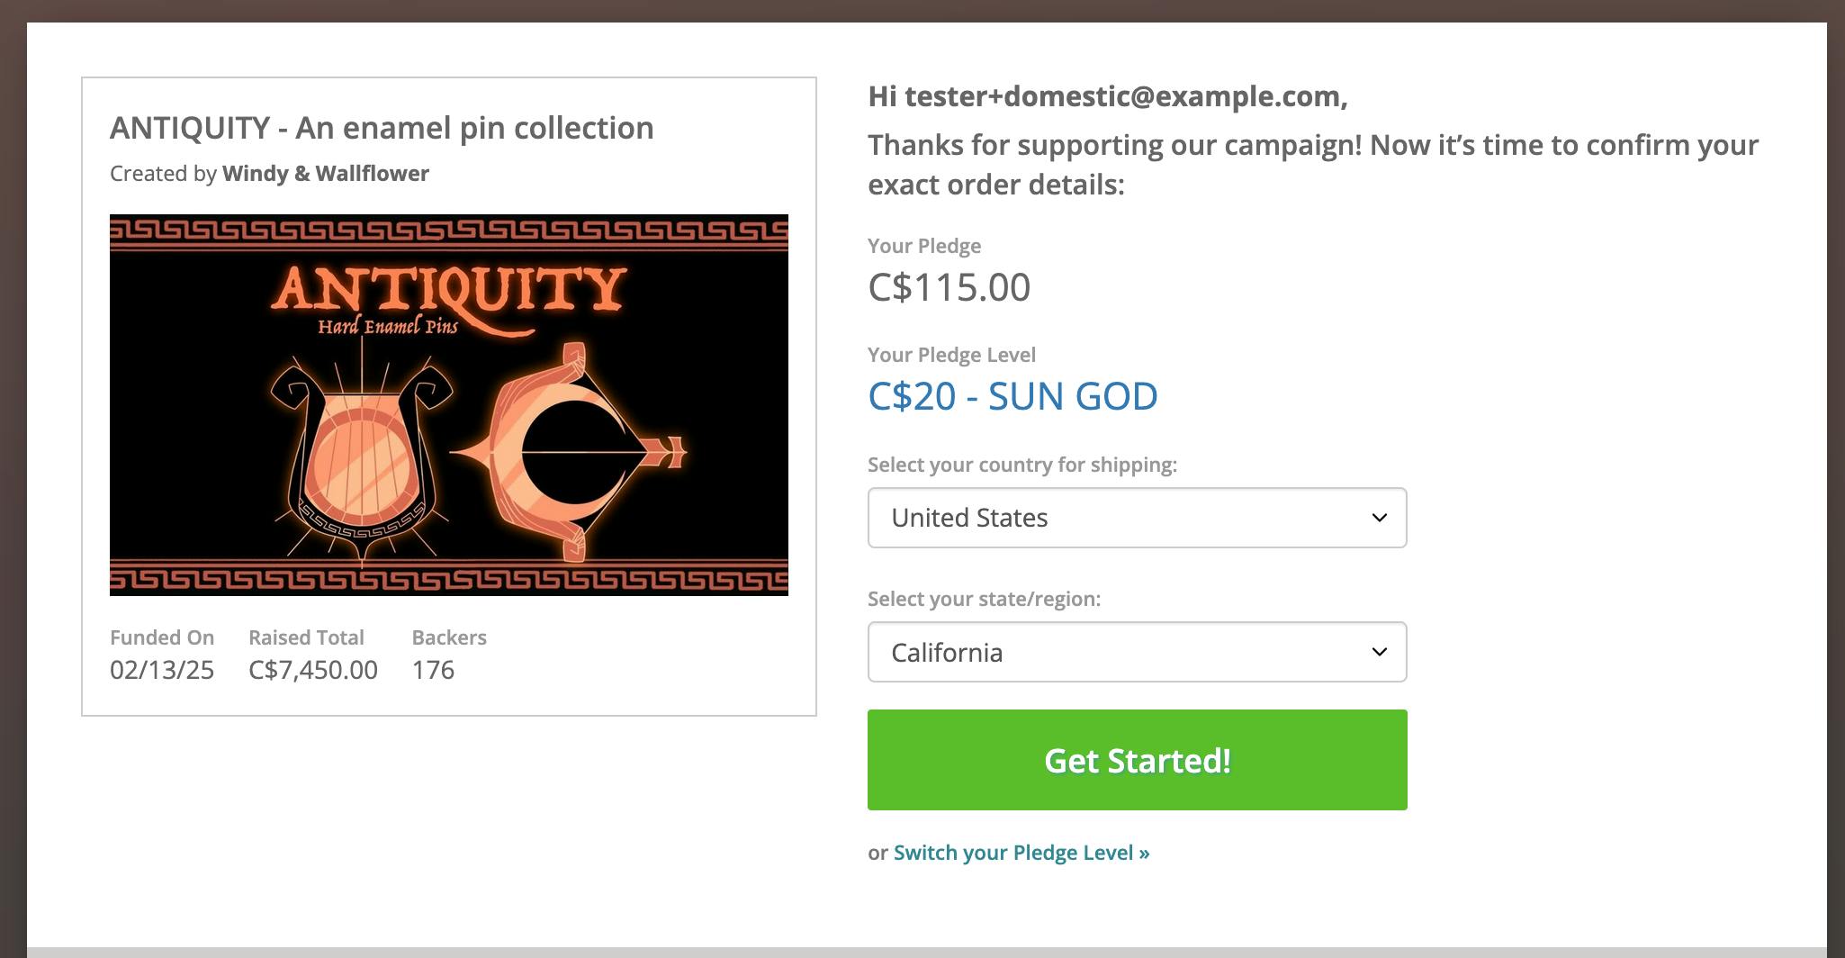Click the creator name Windy & Wallflower
The width and height of the screenshot is (1845, 958).
326,173
